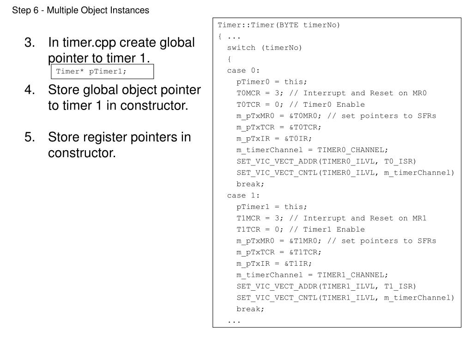The height and width of the screenshot is (355, 473).
Task: Click 'SET_VIC_VECT_ADDR(TIMER1_ILVL, T1_ISR)' line
Action: (x=327, y=287)
